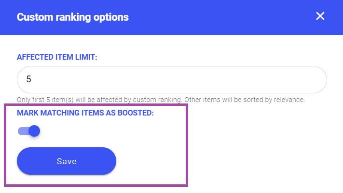Close the Custom ranking options dialog
343x193 pixels.
click(320, 16)
